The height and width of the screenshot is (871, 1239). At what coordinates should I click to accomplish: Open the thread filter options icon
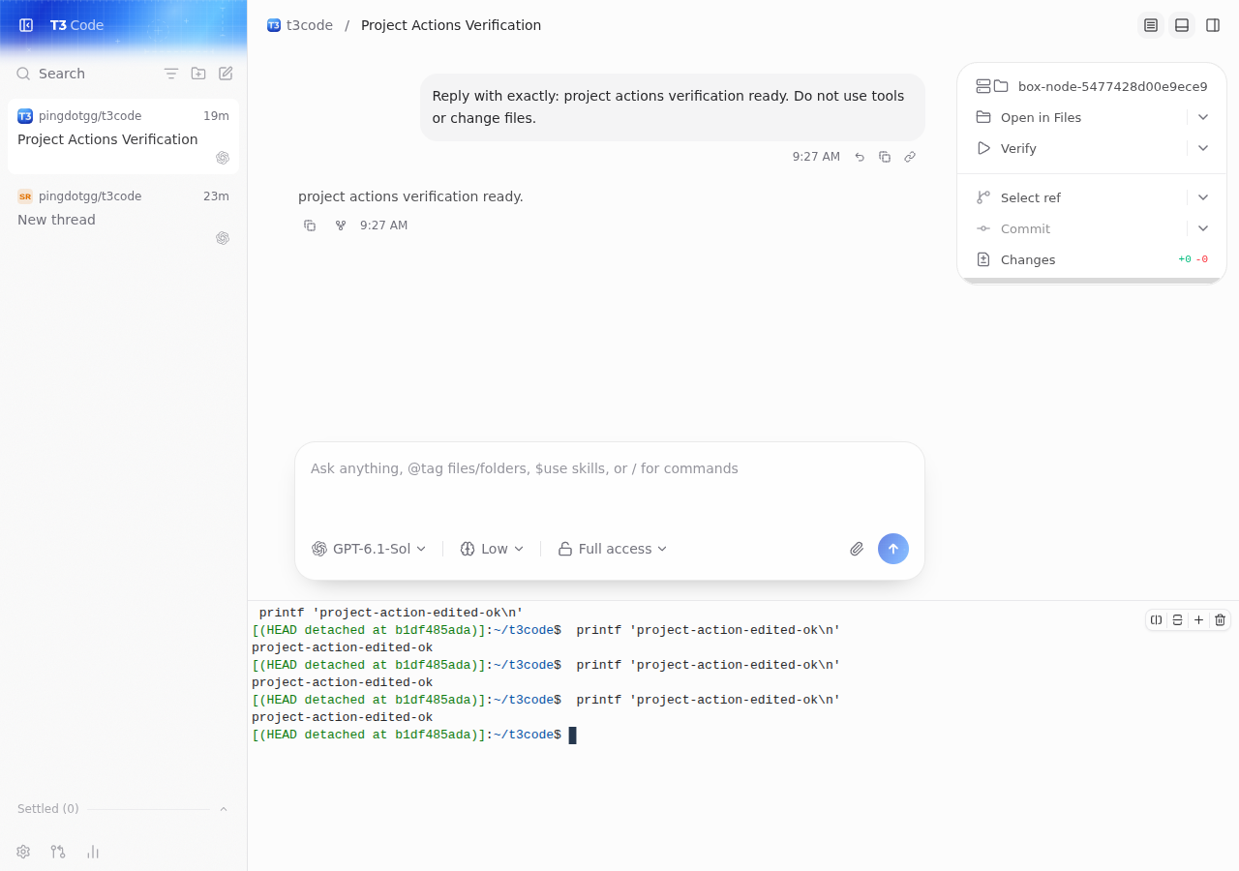coord(171,74)
